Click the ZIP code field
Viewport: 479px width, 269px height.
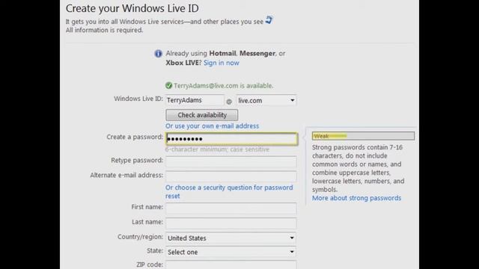[231, 265]
